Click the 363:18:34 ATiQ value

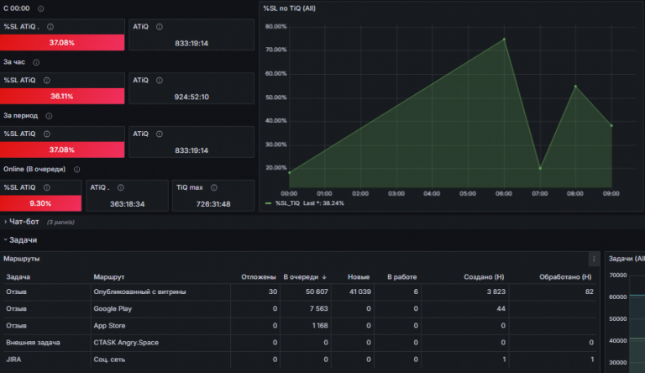coord(127,204)
